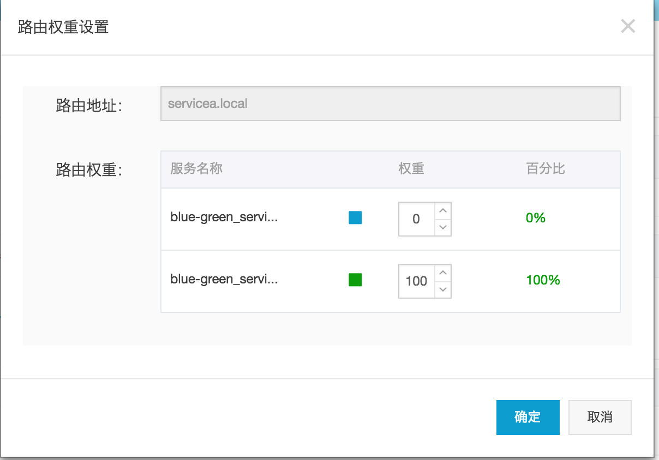Viewport: 659px width, 460px height.
Task: Click the blue color swatch
Action: click(355, 218)
